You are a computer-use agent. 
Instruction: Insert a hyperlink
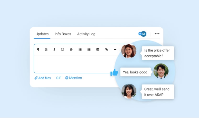[x=107, y=50]
